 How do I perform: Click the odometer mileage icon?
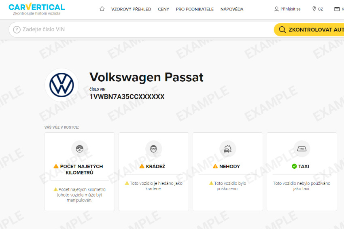tap(80, 149)
